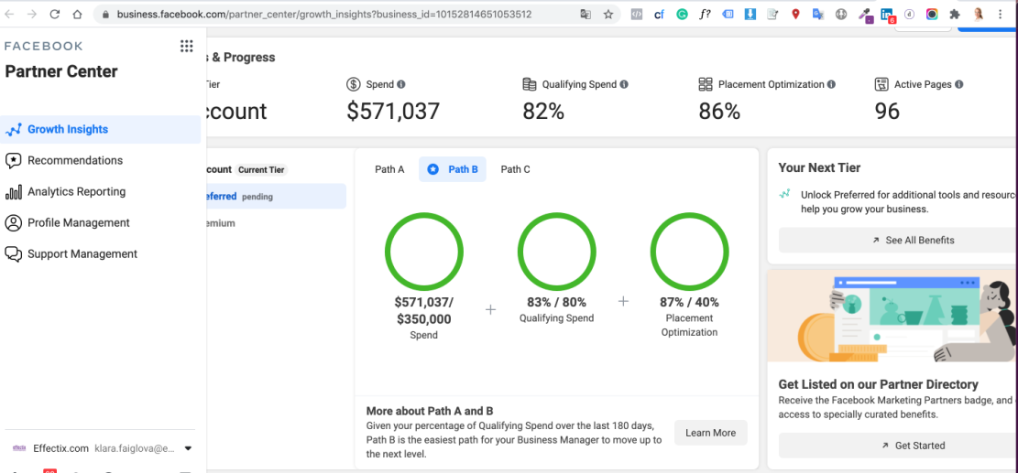Click the "Your Next Tier" heading

(x=819, y=167)
